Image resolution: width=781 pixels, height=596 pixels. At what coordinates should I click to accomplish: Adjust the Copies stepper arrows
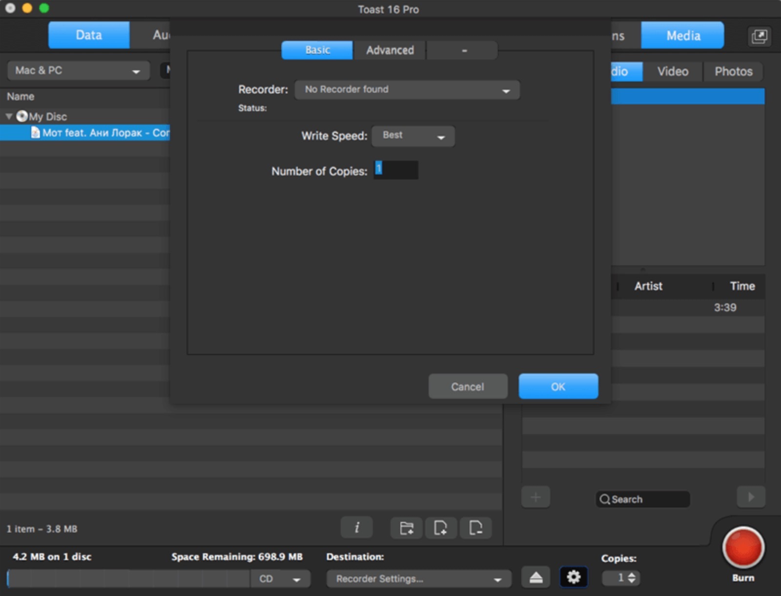(x=632, y=578)
